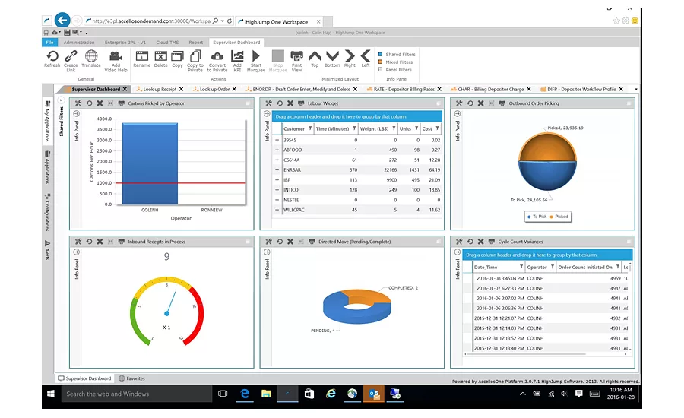Click the gauge needle in Inbound Receipts

(x=171, y=302)
